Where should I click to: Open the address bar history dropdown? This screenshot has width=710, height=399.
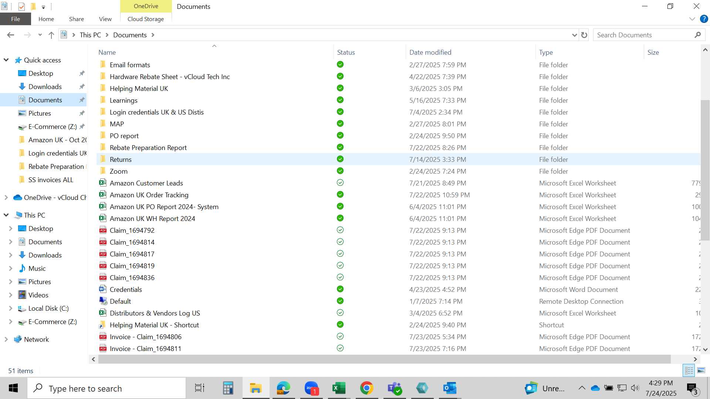click(x=574, y=35)
